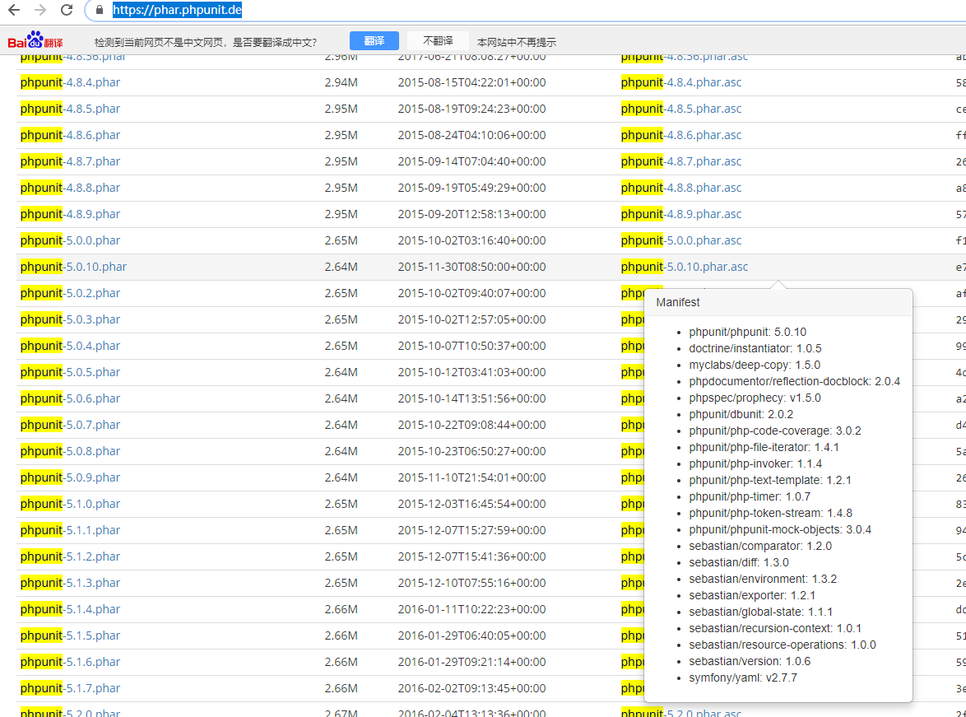Download phpunit-5.1.0.phar file
This screenshot has height=717, width=966.
70,504
